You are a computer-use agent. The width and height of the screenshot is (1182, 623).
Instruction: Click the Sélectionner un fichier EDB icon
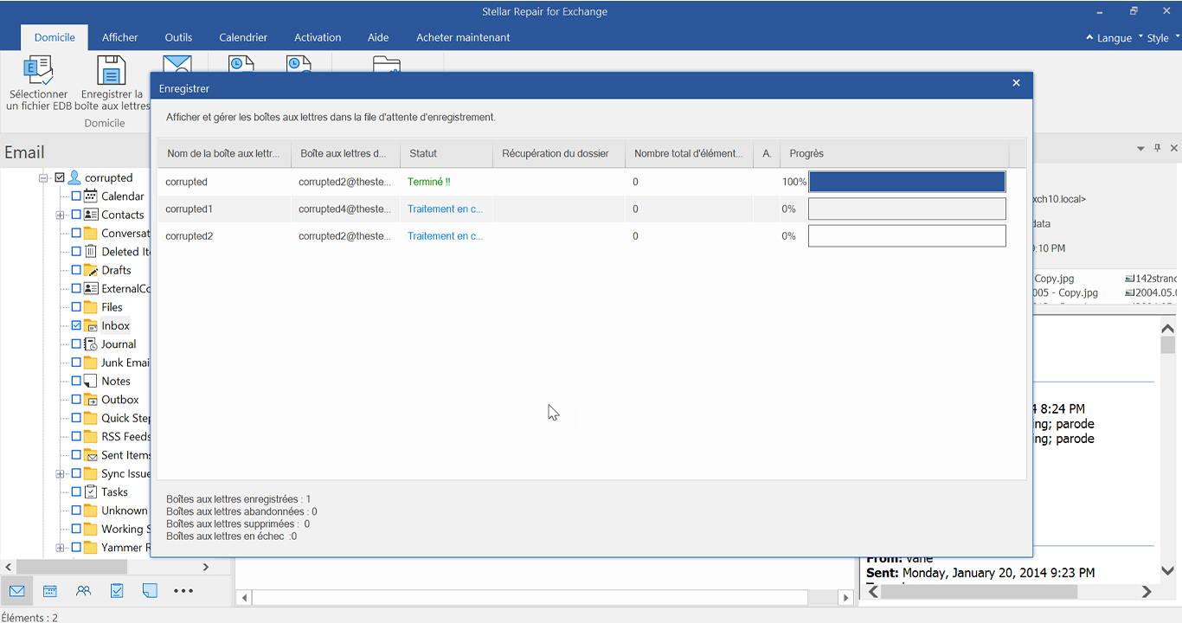point(38,71)
